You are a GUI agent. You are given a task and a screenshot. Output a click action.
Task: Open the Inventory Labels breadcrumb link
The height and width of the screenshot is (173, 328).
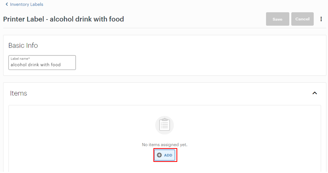(x=27, y=5)
